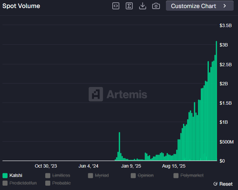Click the Polymarket gray legend swatch
Screen dimensions: 238x190
coord(176,176)
